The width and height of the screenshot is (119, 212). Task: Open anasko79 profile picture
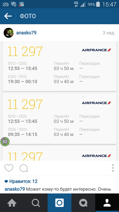coord(9,33)
